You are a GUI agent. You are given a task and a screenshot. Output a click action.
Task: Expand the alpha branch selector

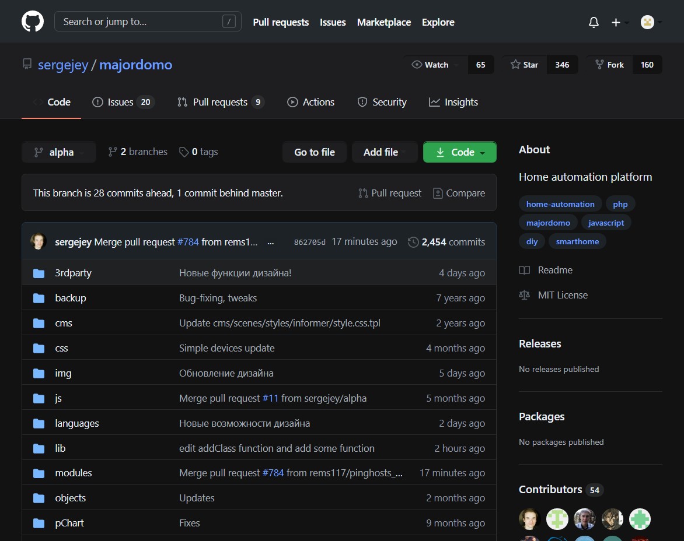click(58, 152)
